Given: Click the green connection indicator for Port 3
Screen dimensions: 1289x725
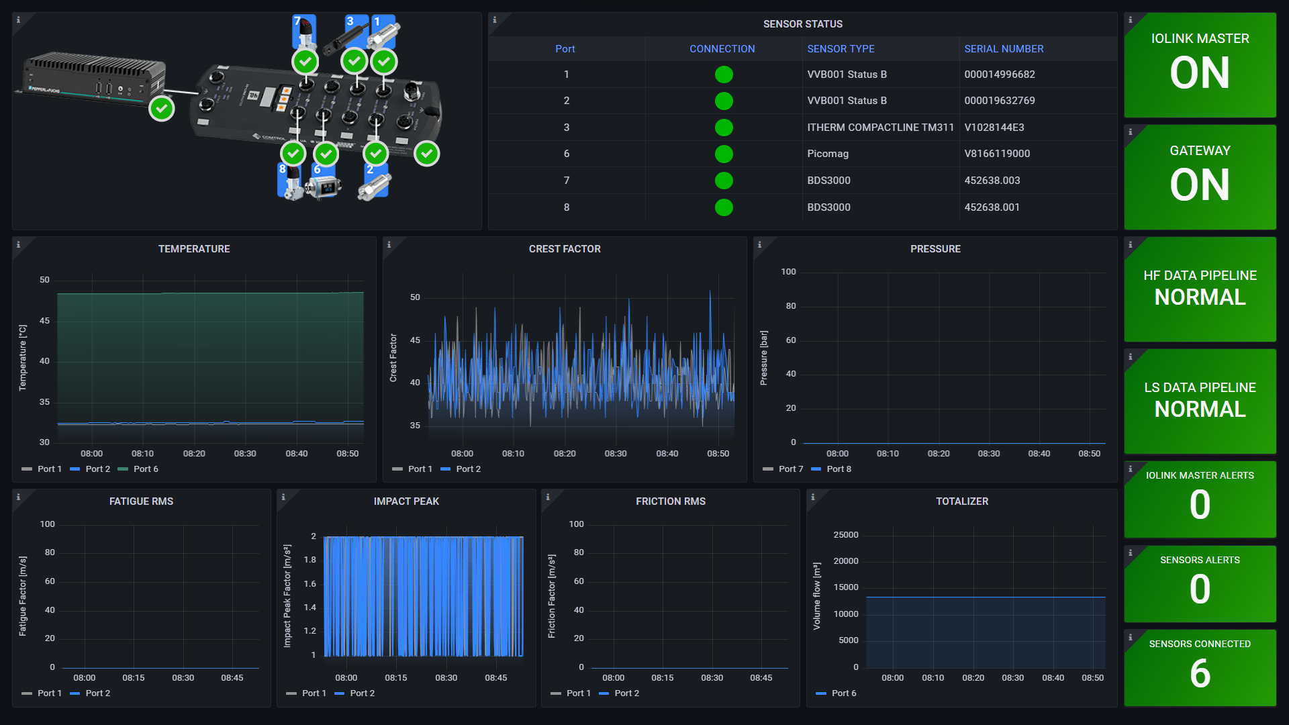Looking at the screenshot, I should [723, 128].
